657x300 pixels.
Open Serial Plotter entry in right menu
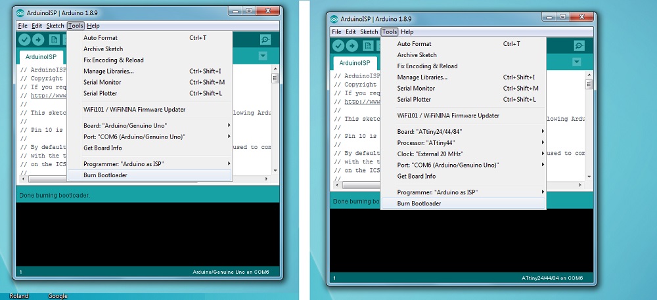463,100
